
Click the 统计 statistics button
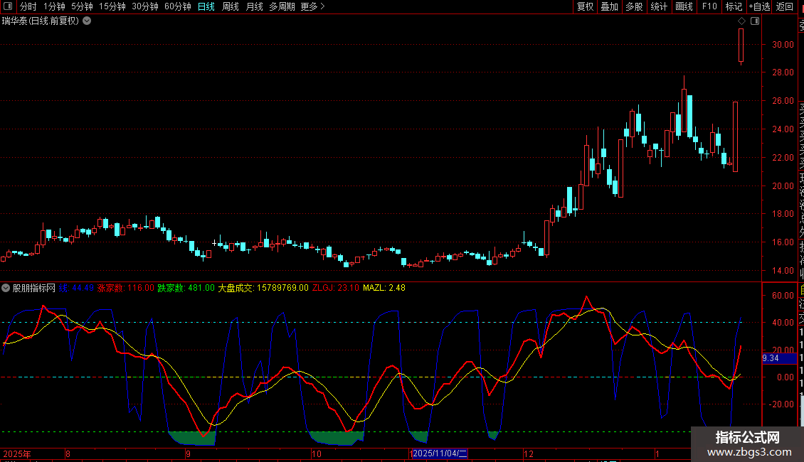coord(659,6)
